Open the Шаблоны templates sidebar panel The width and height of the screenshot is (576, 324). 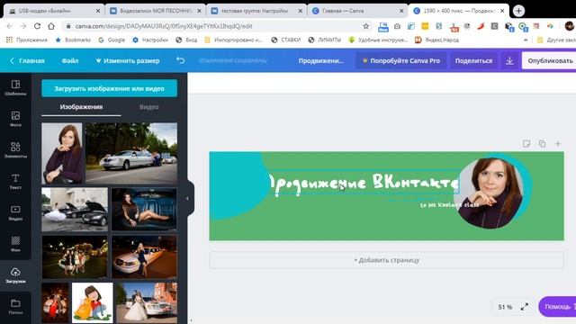point(15,88)
